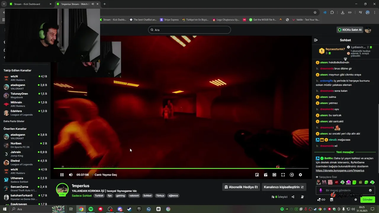Open Uthenera Sadece Sohbet channel

point(25,180)
